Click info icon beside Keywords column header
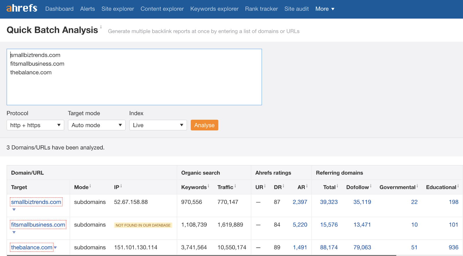463x256 pixels. 208,186
